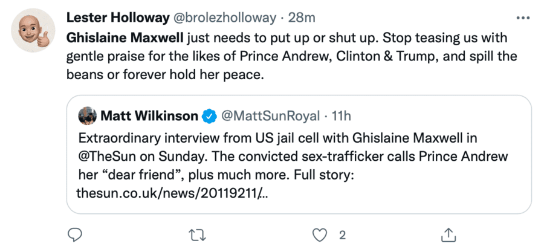Click the blue verified badge
Viewport: 544px width, 252px height.
pyautogui.click(x=209, y=115)
